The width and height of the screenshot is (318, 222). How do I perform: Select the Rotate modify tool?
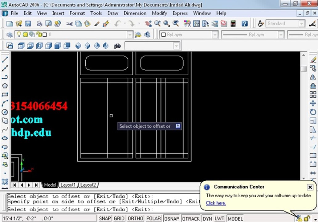coord(313,112)
